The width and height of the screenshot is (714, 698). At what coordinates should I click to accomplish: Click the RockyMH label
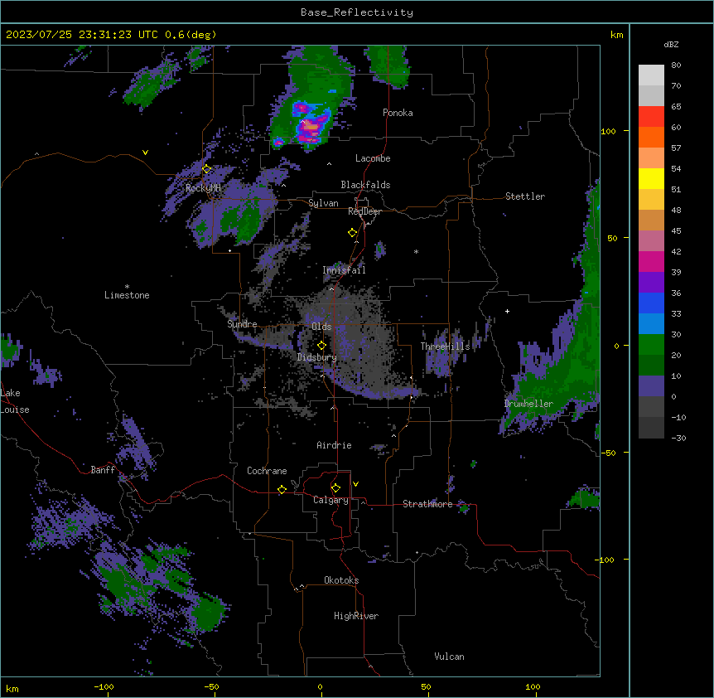click(203, 187)
